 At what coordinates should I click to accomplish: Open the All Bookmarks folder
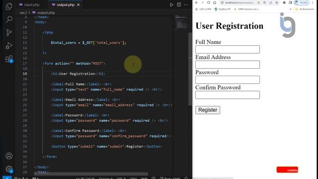click(x=305, y=9)
